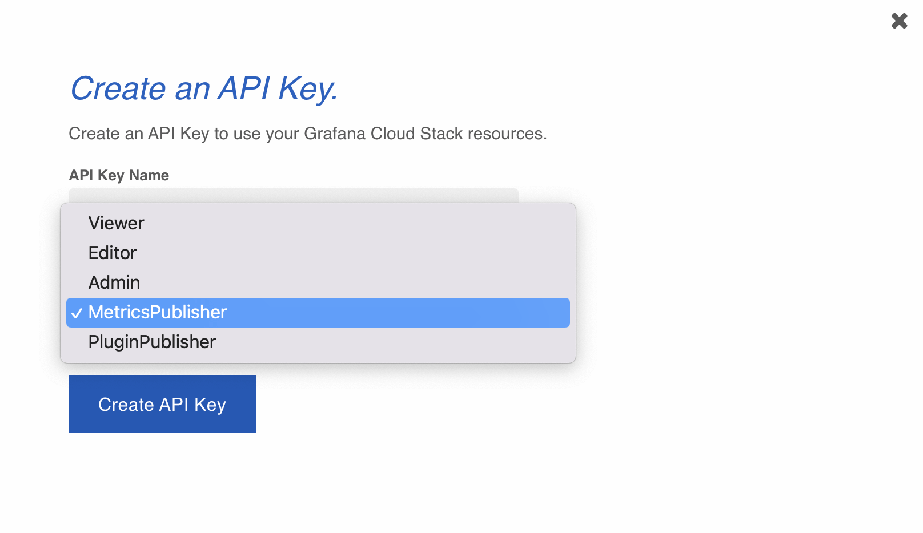923x533 pixels.
Task: Select the Viewer role option
Action: [x=117, y=223]
